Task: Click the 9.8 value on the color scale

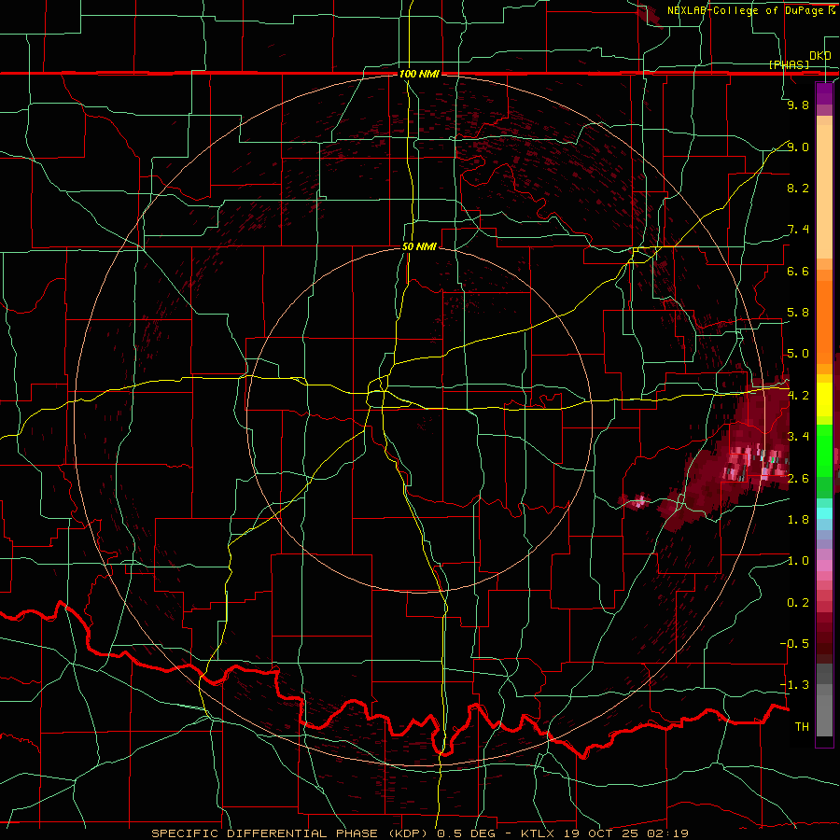Action: [798, 105]
